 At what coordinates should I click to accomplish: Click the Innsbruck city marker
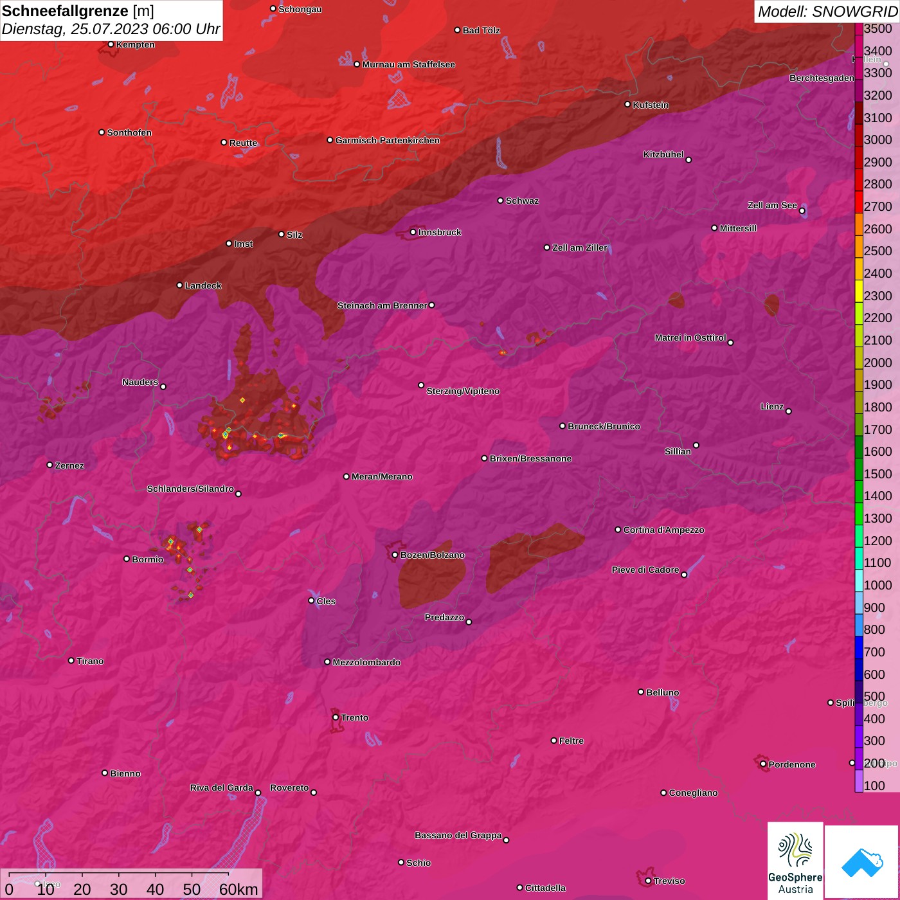(413, 232)
